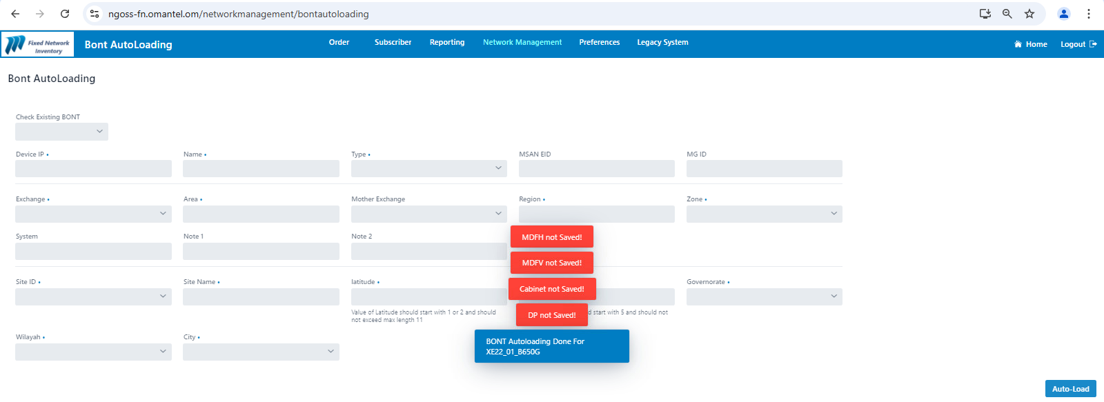Open the browser profile avatar
Image resolution: width=1104 pixels, height=402 pixels.
tap(1064, 14)
